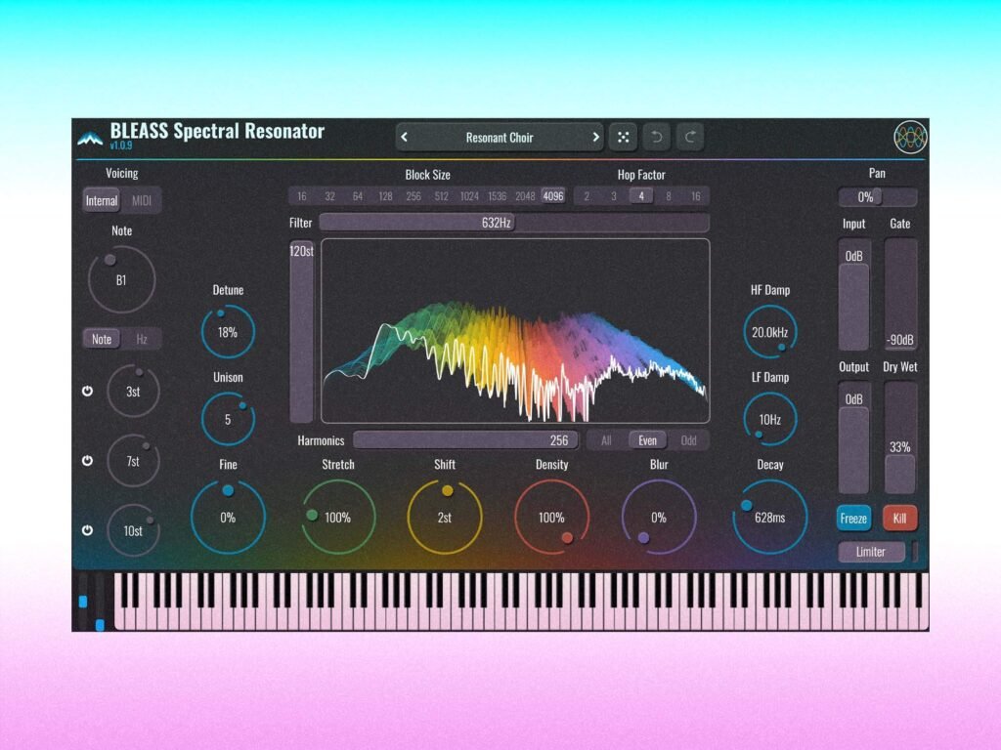This screenshot has width=1001, height=750.
Task: Click the undo arrow icon
Action: pyautogui.click(x=656, y=137)
